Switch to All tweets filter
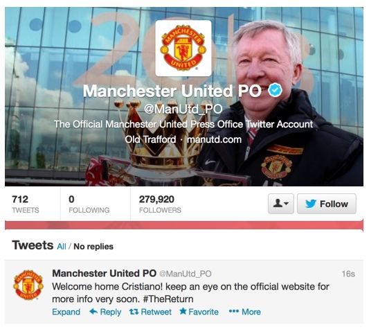This screenshot has height=334, width=369. point(62,247)
